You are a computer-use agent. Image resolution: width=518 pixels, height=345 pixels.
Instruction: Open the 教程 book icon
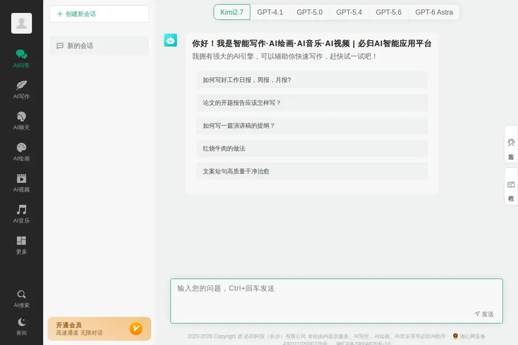(x=511, y=185)
